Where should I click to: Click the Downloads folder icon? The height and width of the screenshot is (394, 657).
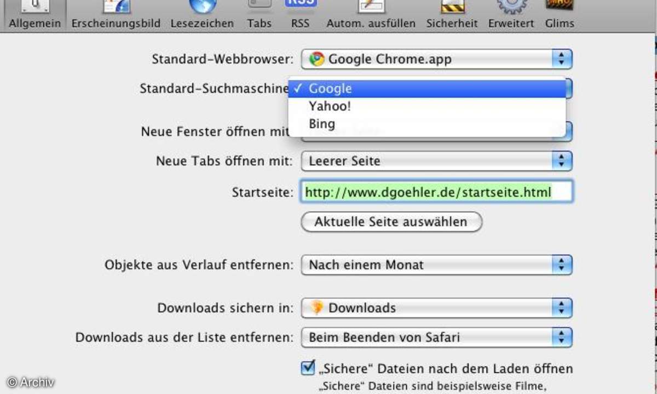316,308
